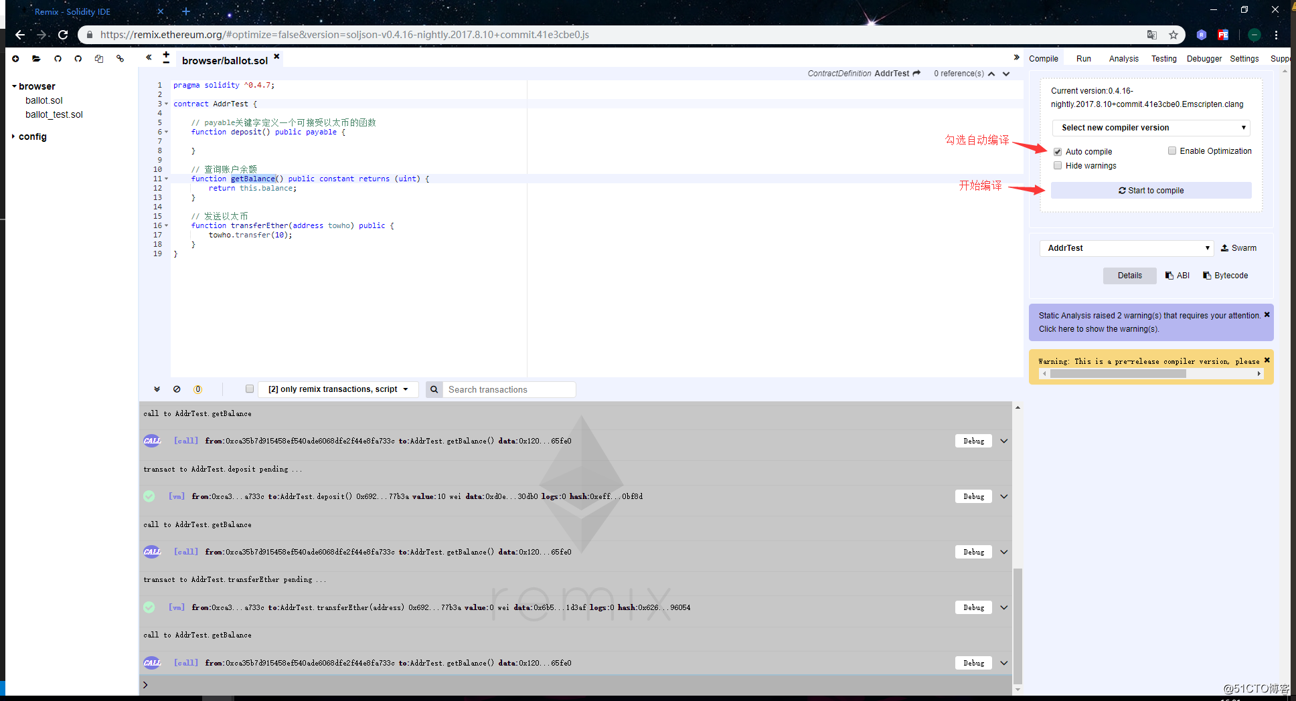Bookmark this page with the star icon
The width and height of the screenshot is (1296, 701).
(x=1173, y=35)
